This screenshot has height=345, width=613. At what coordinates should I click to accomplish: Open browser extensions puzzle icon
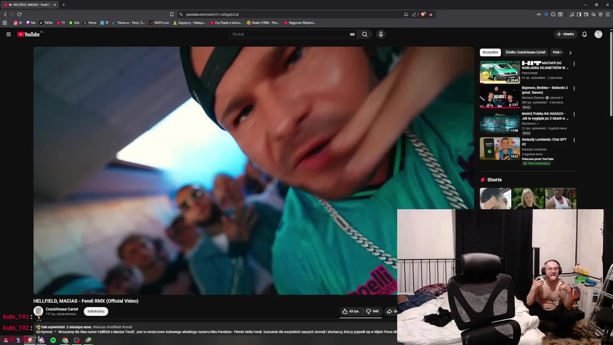(553, 14)
